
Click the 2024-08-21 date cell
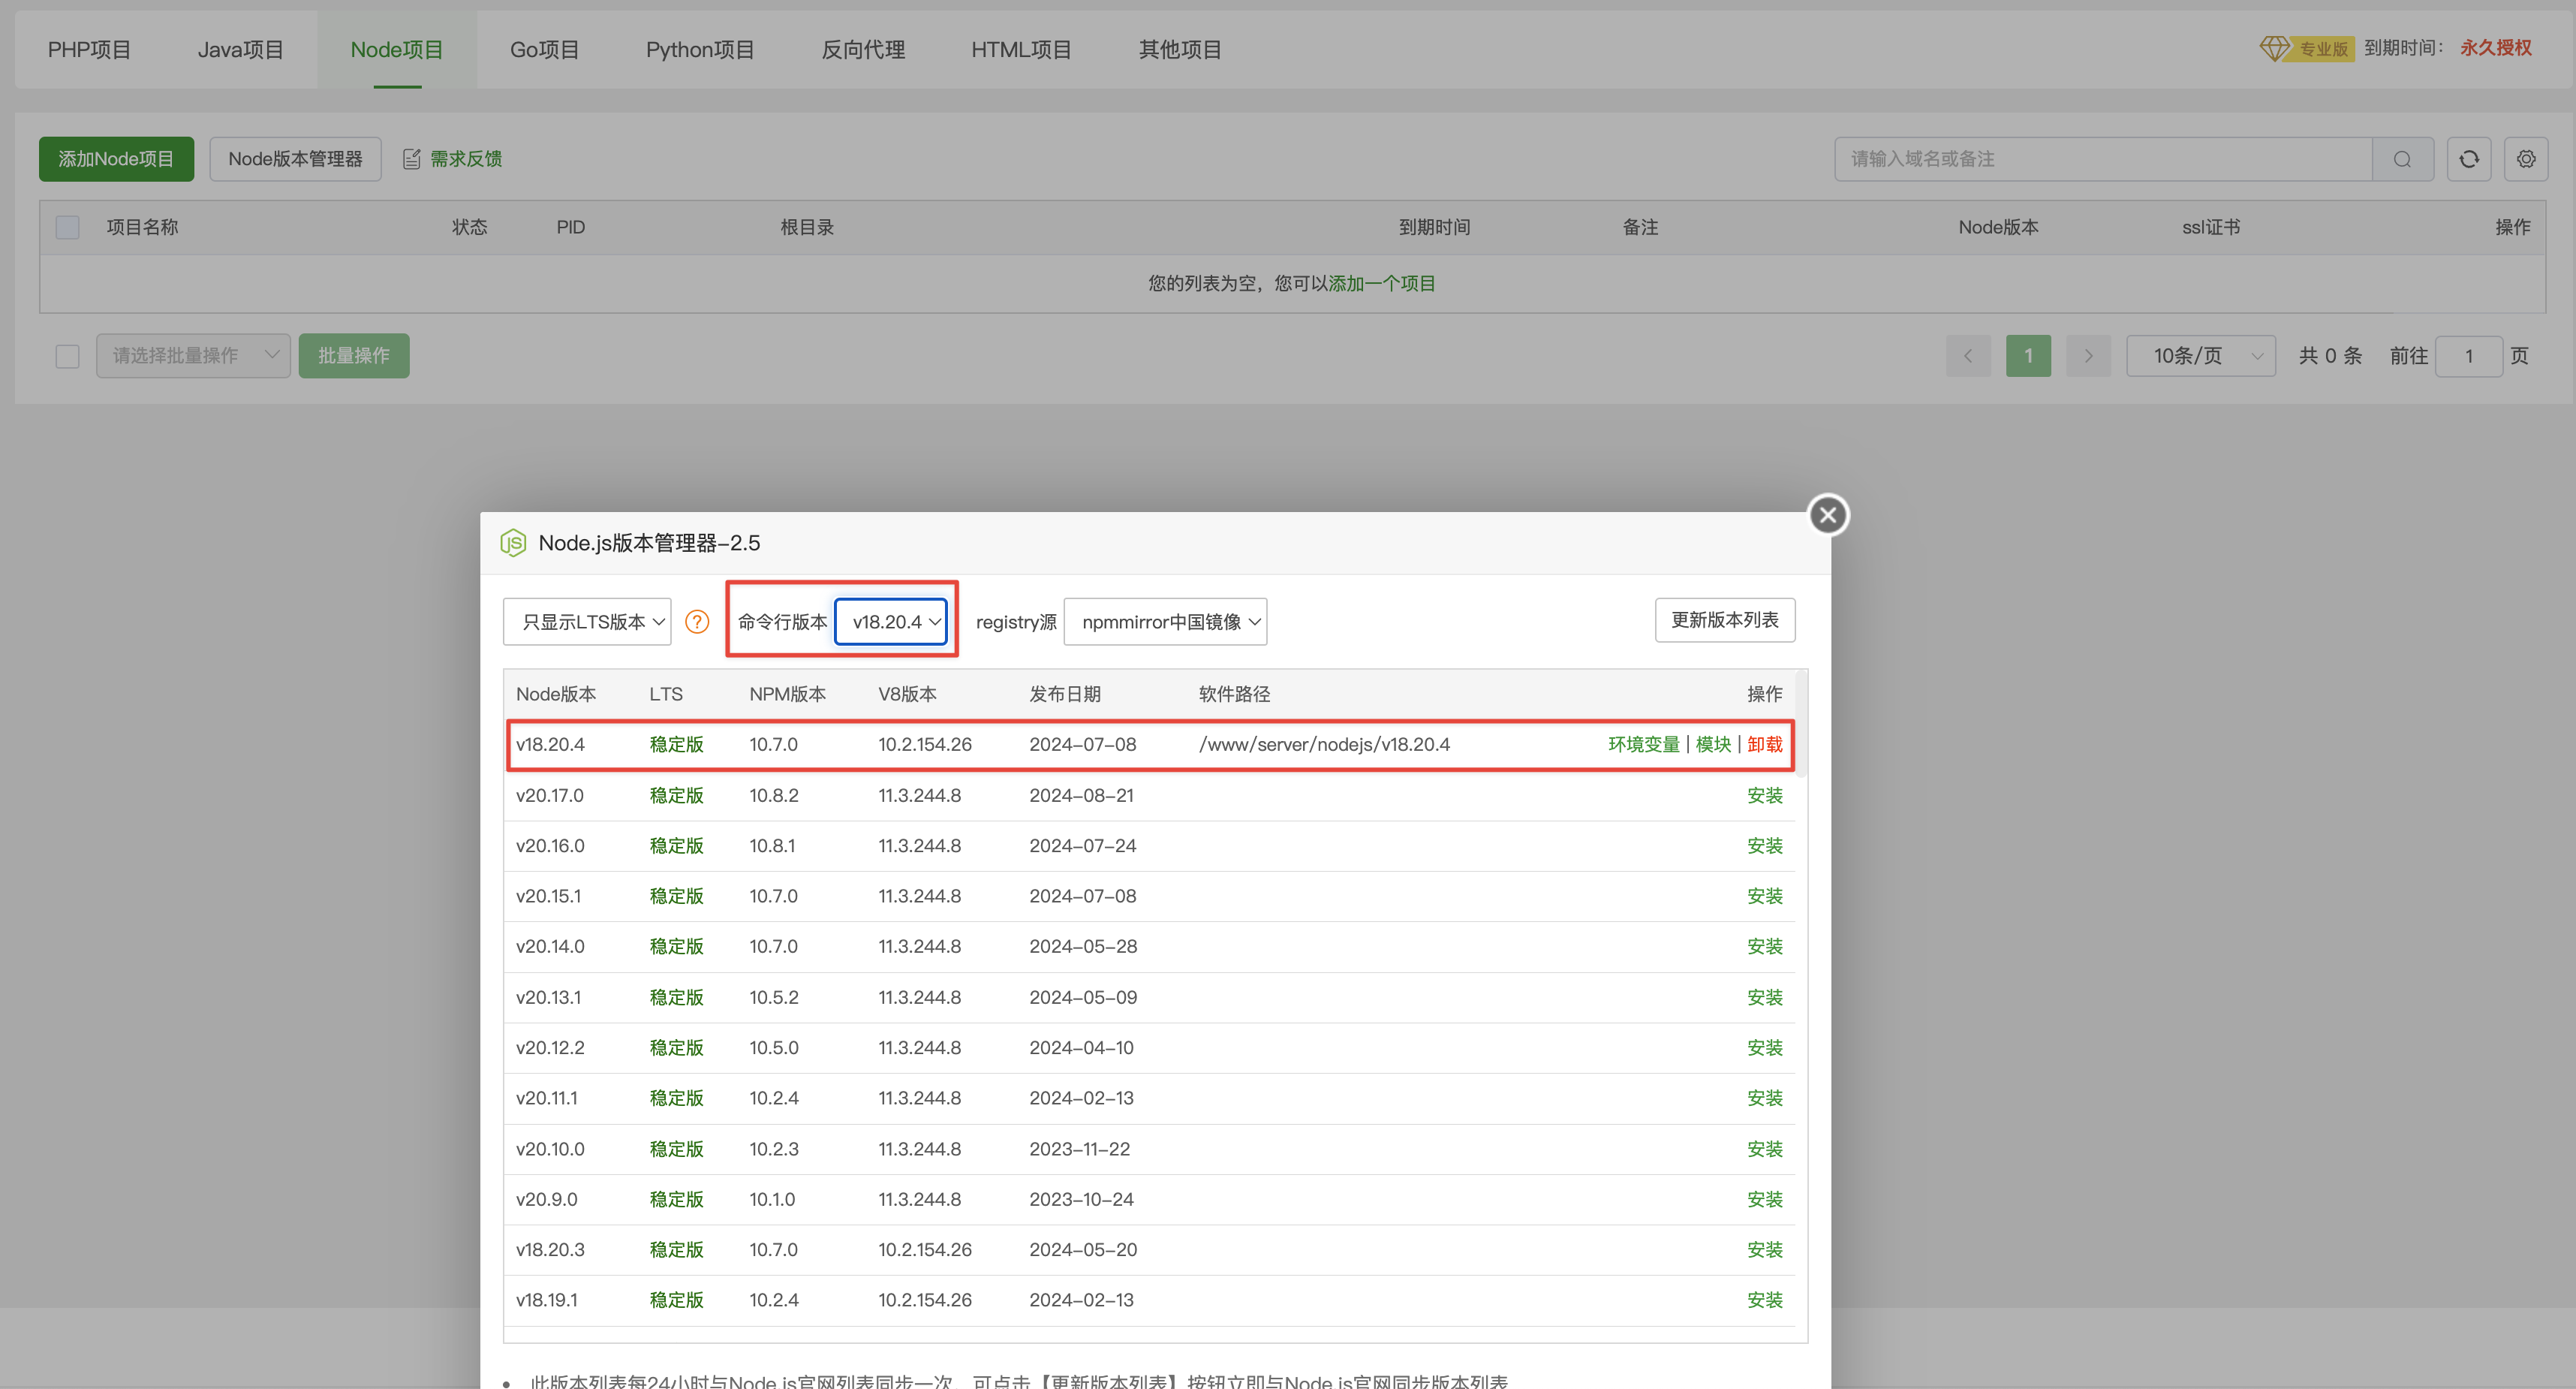pos(1081,795)
